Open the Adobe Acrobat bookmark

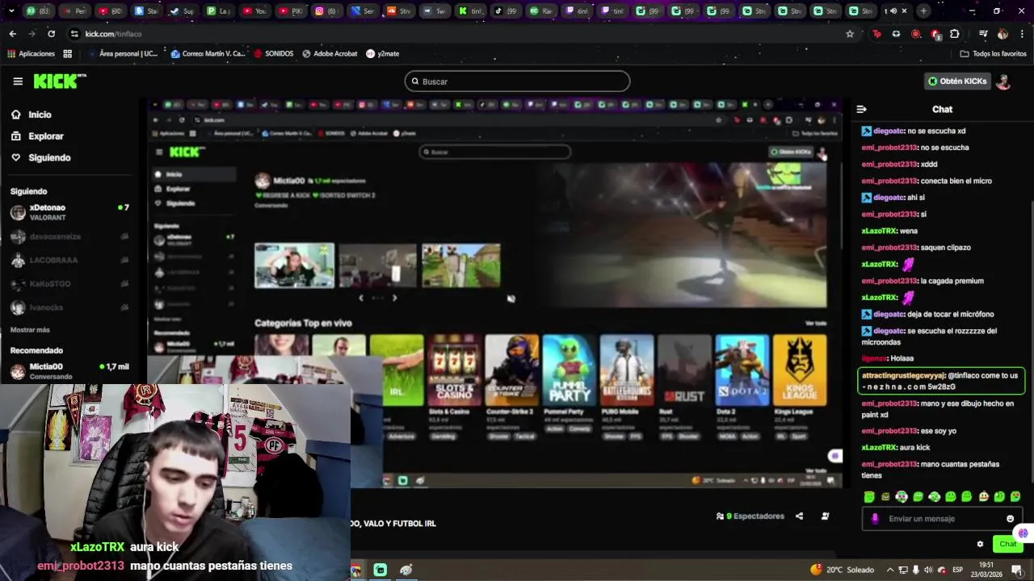click(x=330, y=54)
